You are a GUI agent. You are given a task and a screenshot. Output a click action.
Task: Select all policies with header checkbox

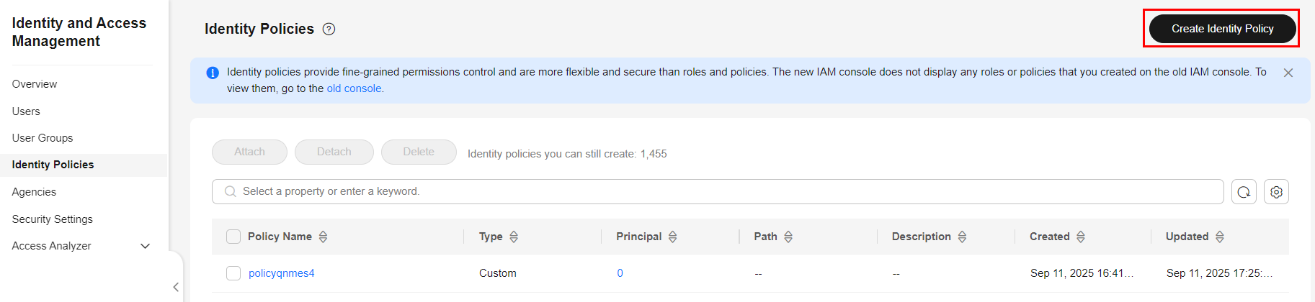pos(233,237)
